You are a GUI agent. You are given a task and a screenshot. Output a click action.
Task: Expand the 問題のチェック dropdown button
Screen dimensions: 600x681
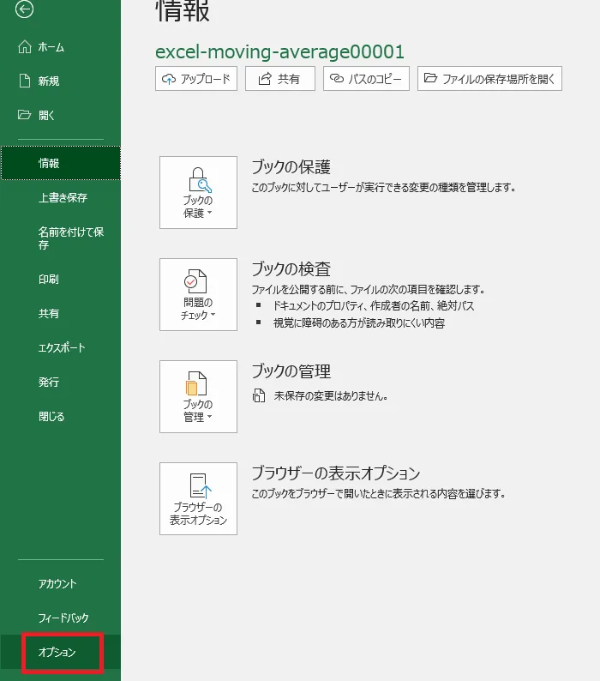point(198,295)
